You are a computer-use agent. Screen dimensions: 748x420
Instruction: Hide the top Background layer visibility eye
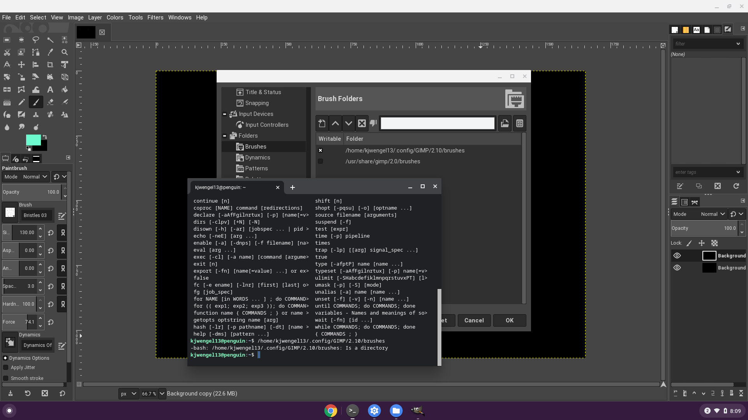click(x=677, y=255)
